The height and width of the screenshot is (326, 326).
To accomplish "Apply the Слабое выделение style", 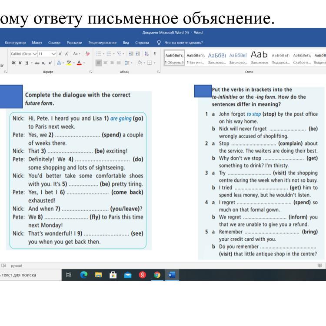I will (302, 57).
